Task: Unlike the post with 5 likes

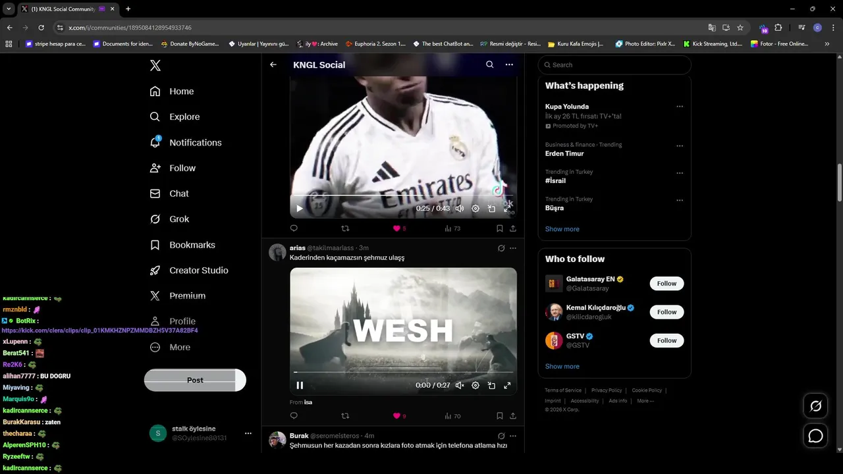Action: [399, 228]
